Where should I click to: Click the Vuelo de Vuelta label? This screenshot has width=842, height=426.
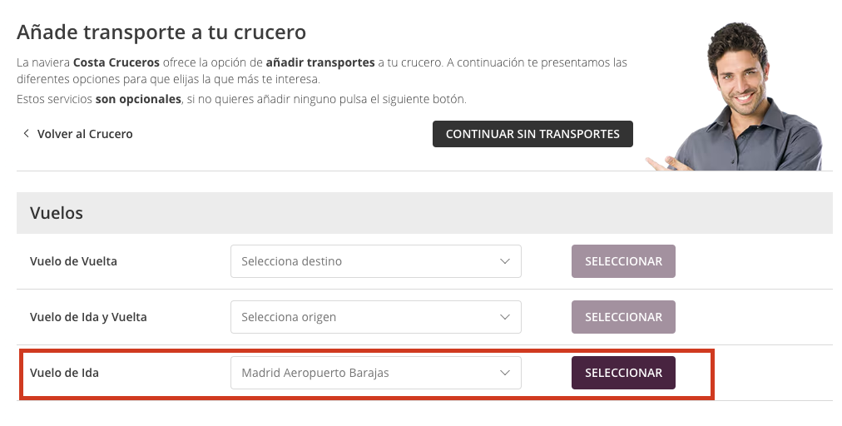click(x=73, y=261)
